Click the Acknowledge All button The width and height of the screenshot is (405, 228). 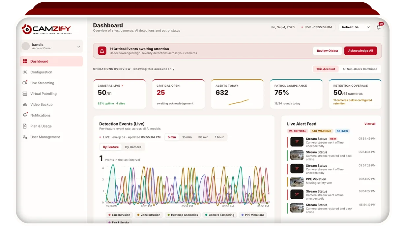pos(361,51)
